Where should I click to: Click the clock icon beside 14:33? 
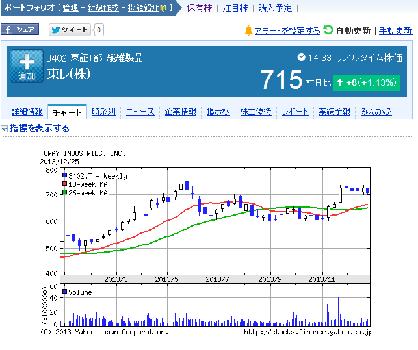pyautogui.click(x=301, y=57)
